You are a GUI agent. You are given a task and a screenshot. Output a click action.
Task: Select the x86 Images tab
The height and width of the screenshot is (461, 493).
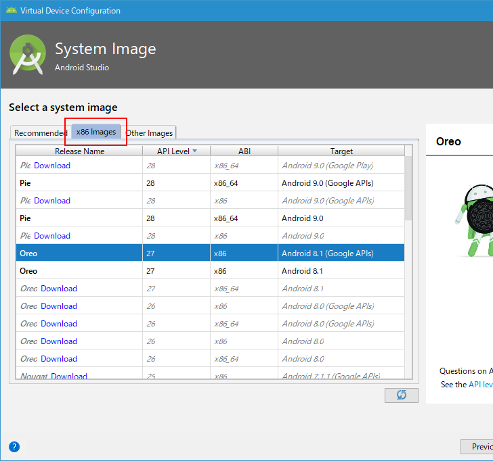pos(96,132)
